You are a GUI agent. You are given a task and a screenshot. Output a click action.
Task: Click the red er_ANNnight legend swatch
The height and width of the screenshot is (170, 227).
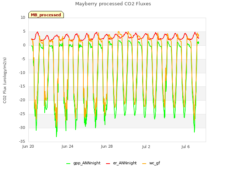[x=108, y=164]
